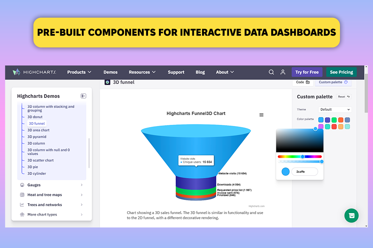The width and height of the screenshot is (373, 248).
Task: Open the 3D cylinder demo
Action: (37, 174)
